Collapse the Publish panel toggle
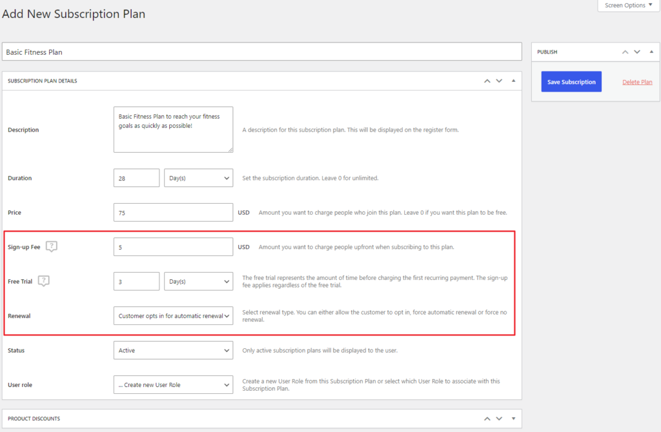 (x=651, y=52)
